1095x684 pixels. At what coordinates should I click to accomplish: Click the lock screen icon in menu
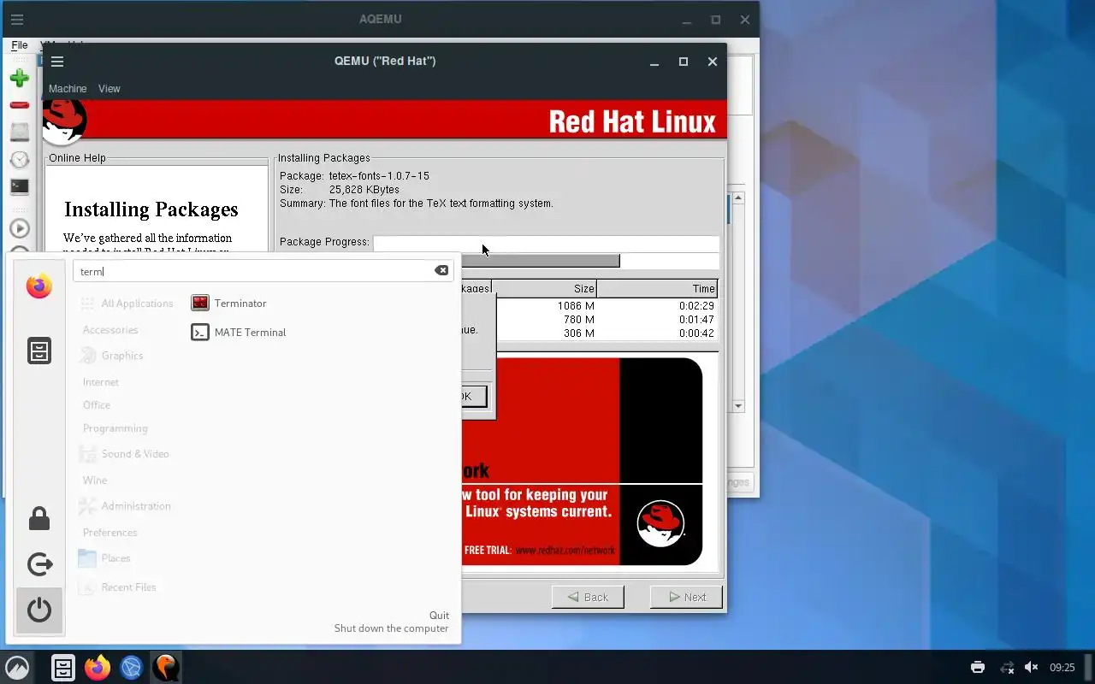[x=39, y=518]
